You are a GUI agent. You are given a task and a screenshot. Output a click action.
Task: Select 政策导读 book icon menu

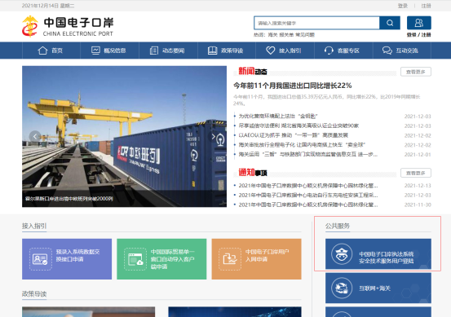click(x=227, y=51)
